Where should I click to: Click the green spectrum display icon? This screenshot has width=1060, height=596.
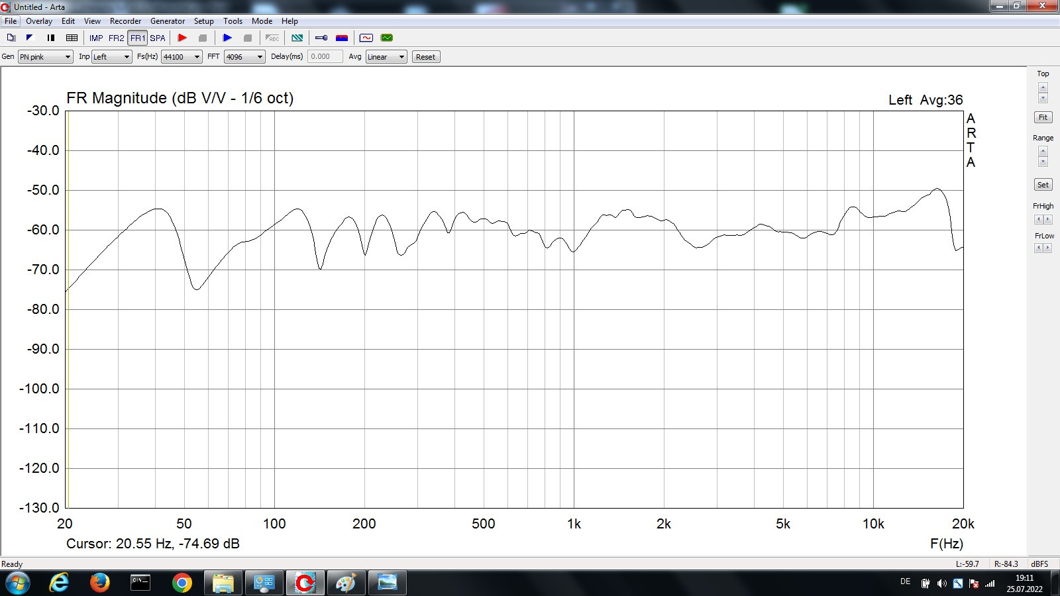click(x=387, y=38)
